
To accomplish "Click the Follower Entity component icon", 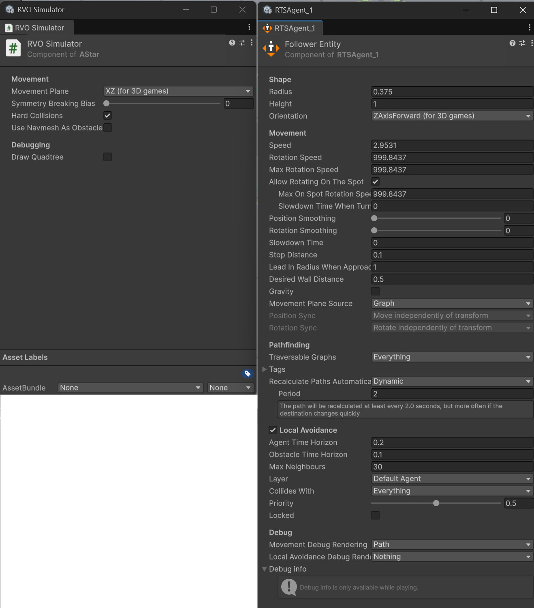I will pyautogui.click(x=271, y=49).
